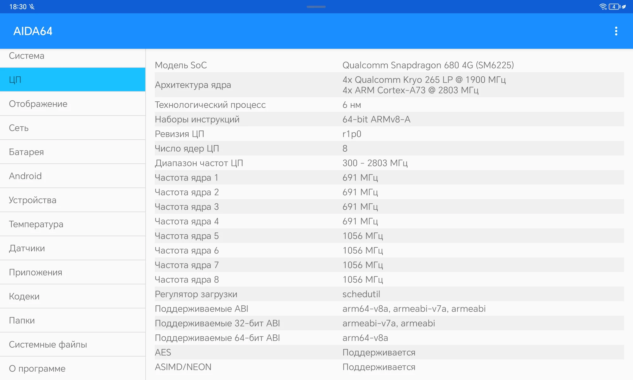
Task: Select the Ревизия ЦП row label
Action: [179, 134]
